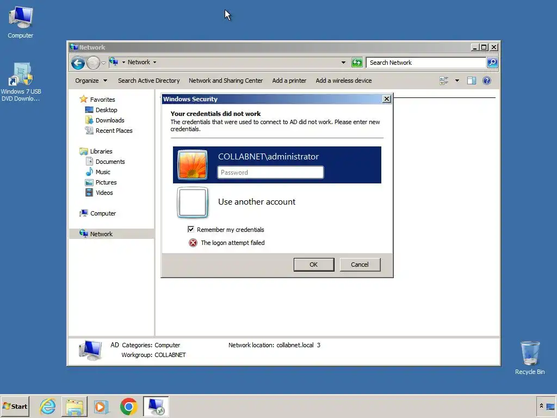Open the recent pages dropdown arrow
Viewport: 557px width, 418px height.
103,63
